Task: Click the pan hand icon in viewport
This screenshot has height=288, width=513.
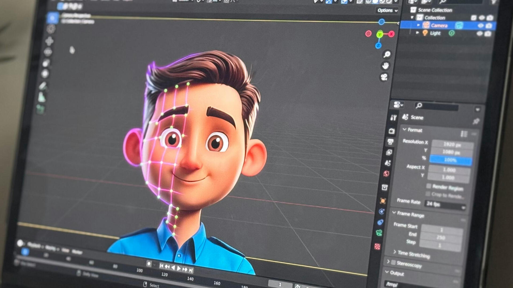Action: tap(385, 66)
